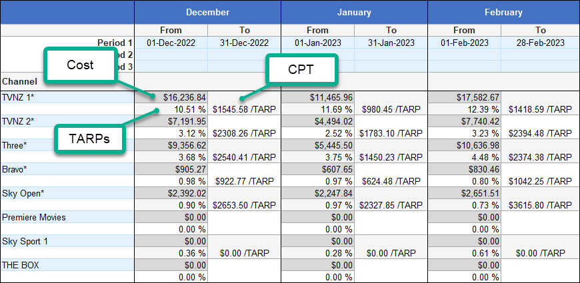Select the Sky Sport 1 channel row
Image resolution: width=580 pixels, height=283 pixels.
67,241
